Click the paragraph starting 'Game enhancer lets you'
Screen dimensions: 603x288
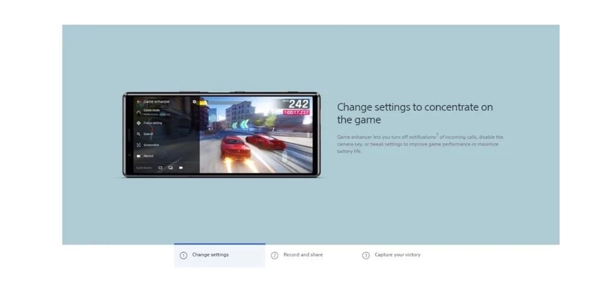click(420, 144)
